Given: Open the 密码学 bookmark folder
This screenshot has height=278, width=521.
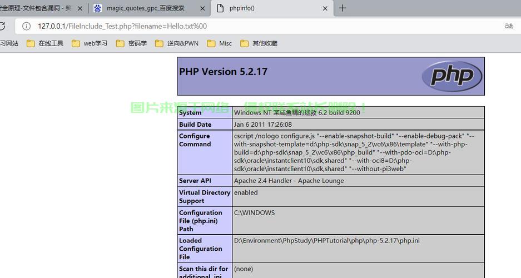Looking at the screenshot, I should [x=132, y=43].
